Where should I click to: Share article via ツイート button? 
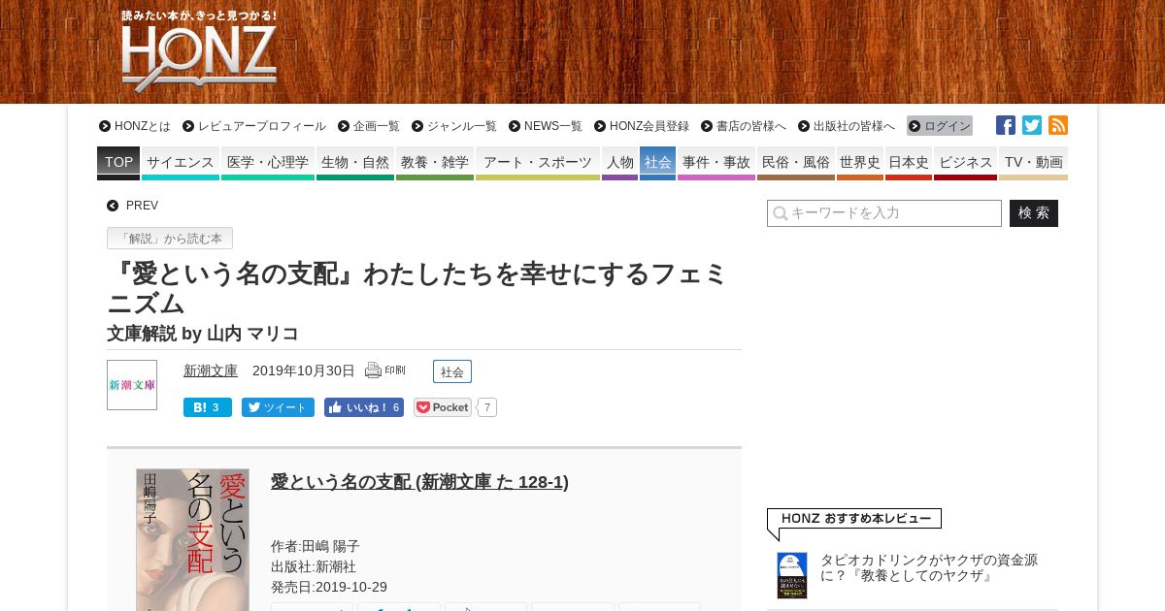pyautogui.click(x=278, y=407)
